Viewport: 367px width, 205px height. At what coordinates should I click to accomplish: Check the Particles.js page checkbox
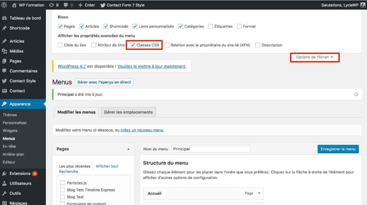click(x=62, y=183)
